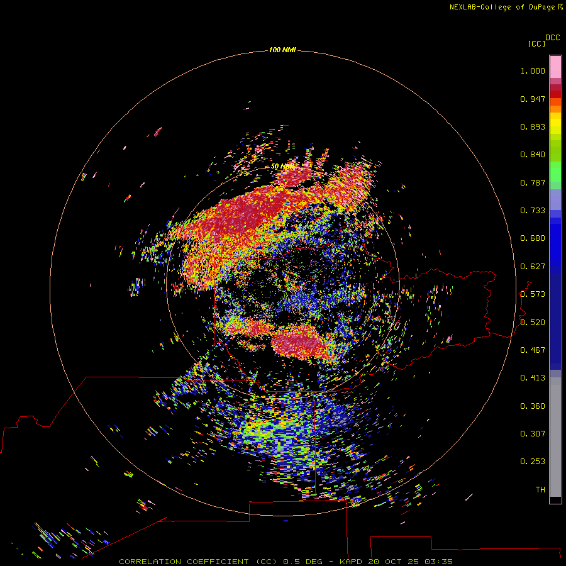Viewport: 566px width, 566px height.
Task: Select the 0.307 legend value
Action: point(533,434)
